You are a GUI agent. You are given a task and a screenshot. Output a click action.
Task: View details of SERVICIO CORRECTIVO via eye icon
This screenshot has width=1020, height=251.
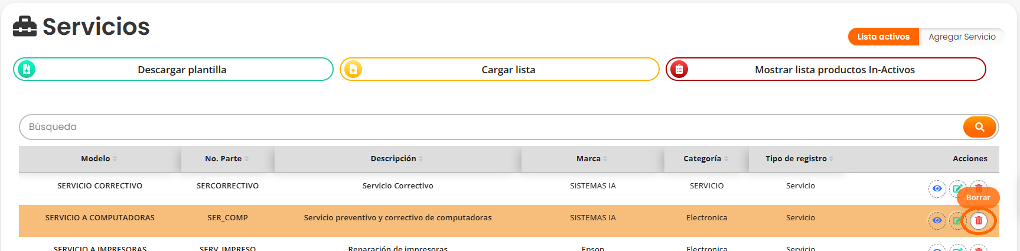pos(937,189)
